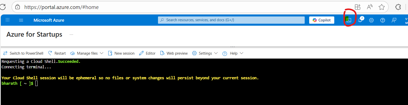Open the Azure portal hamburger menu

pos(21,20)
